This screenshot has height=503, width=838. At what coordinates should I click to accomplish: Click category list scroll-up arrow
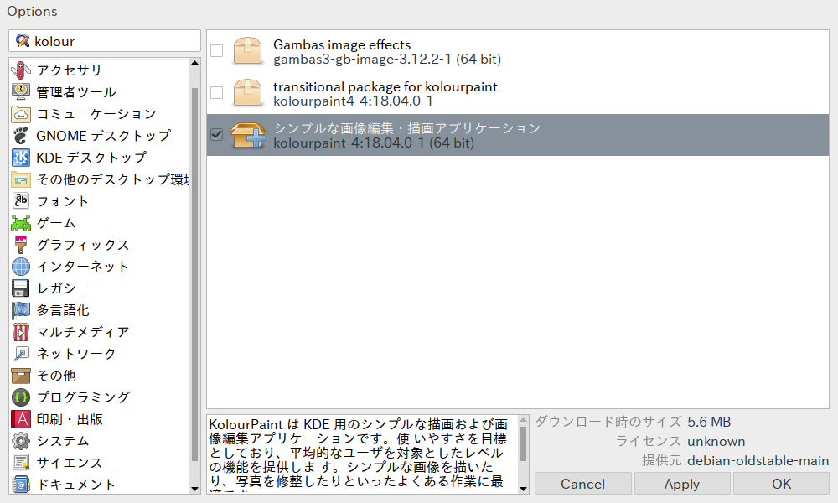pyautogui.click(x=194, y=63)
